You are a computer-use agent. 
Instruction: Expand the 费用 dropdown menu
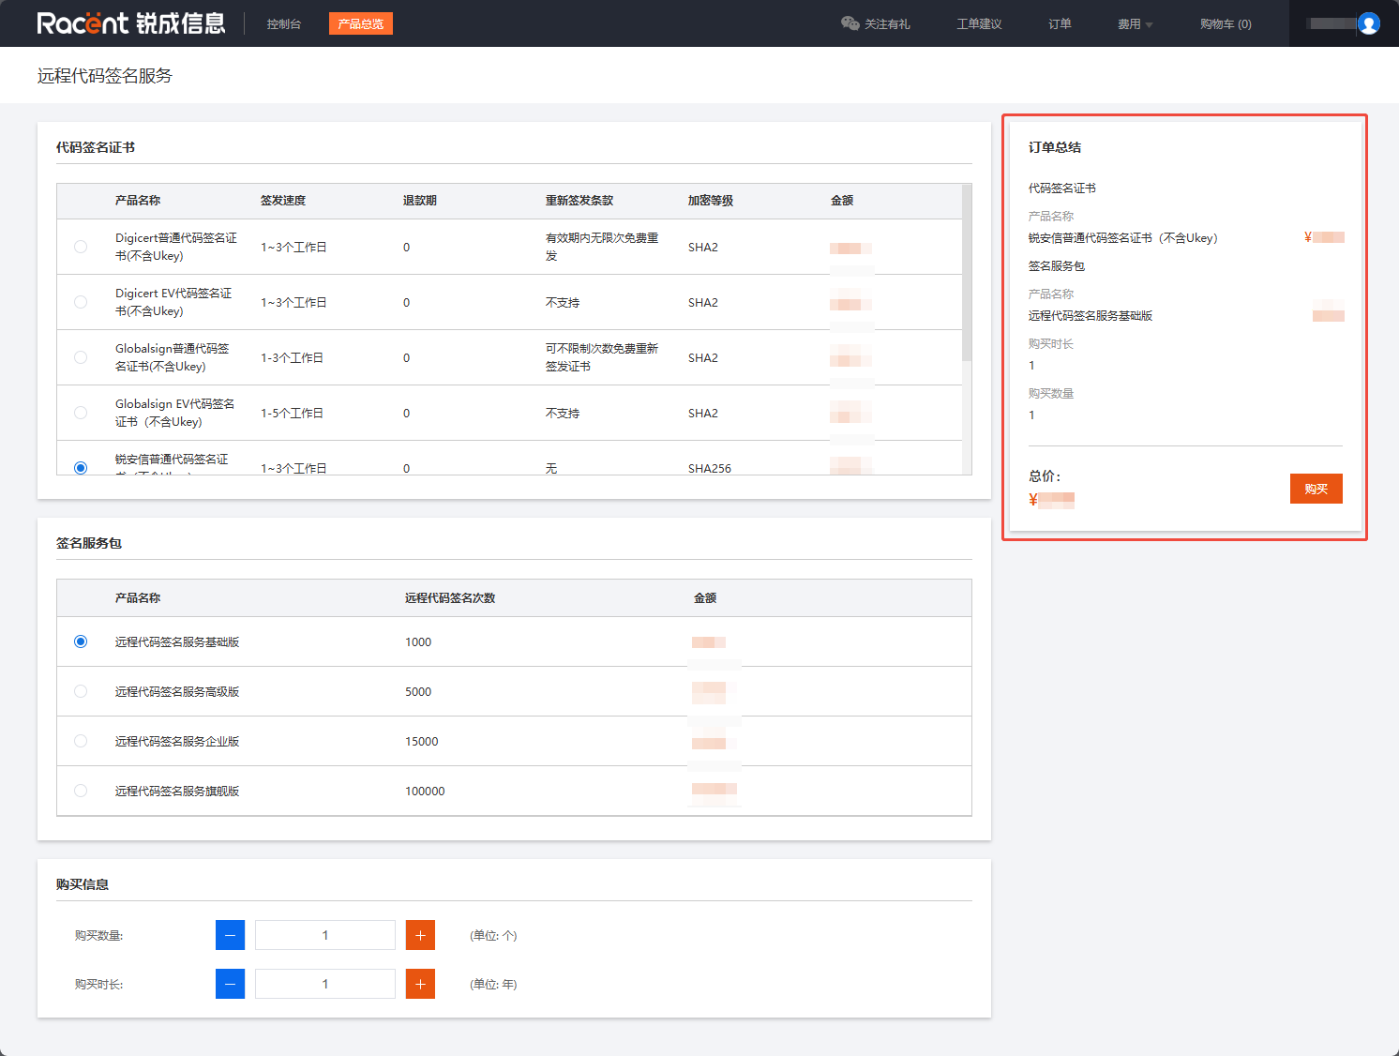1135,24
